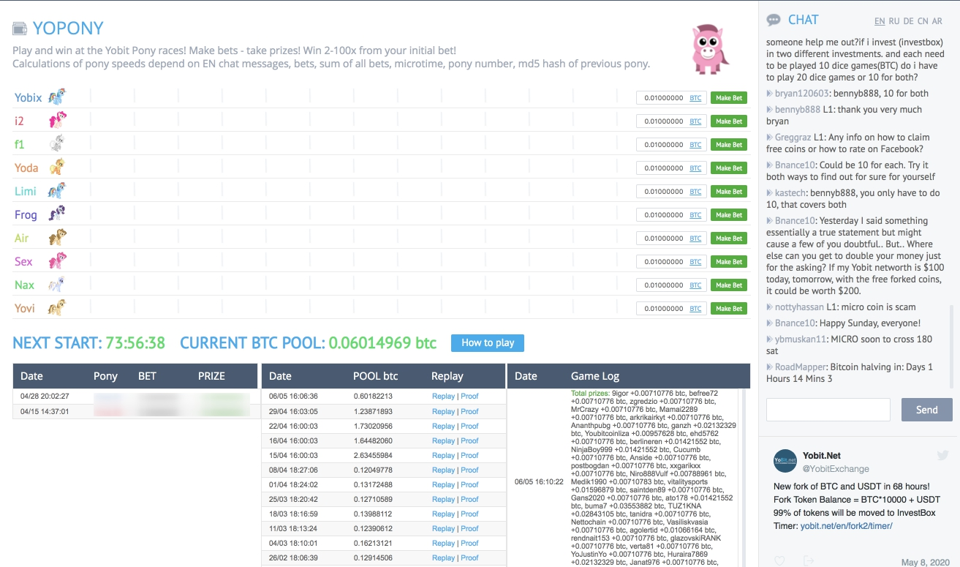960x567 pixels.
Task: Switch chat language to CN
Action: click(x=923, y=21)
